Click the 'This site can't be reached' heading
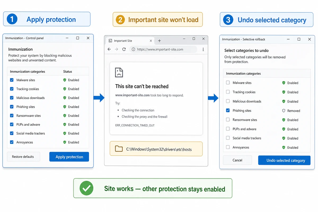Screen dimensions: 318x212 tap(142, 86)
